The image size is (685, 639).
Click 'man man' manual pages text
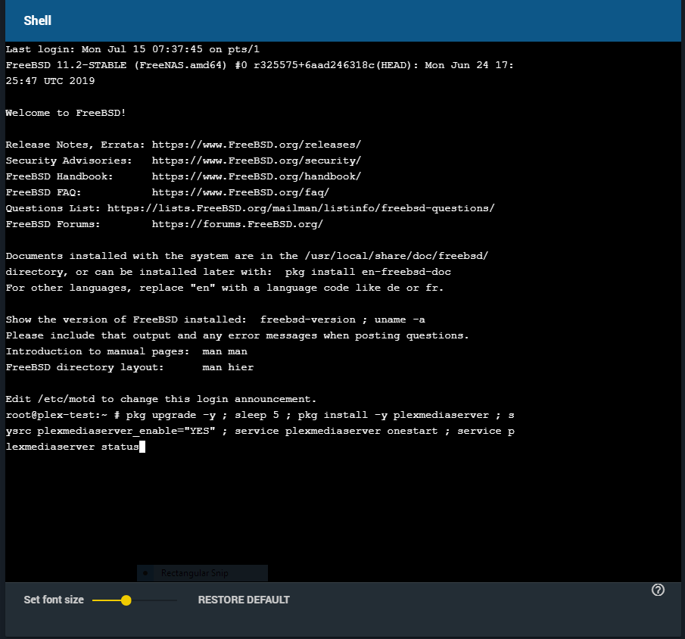click(x=225, y=351)
